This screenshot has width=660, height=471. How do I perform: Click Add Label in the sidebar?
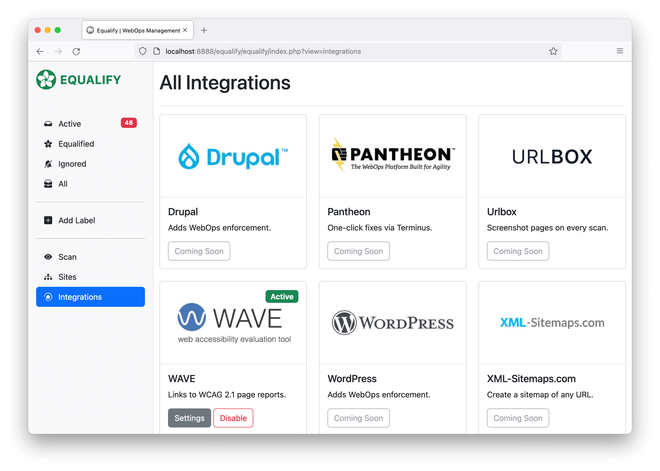pos(90,220)
